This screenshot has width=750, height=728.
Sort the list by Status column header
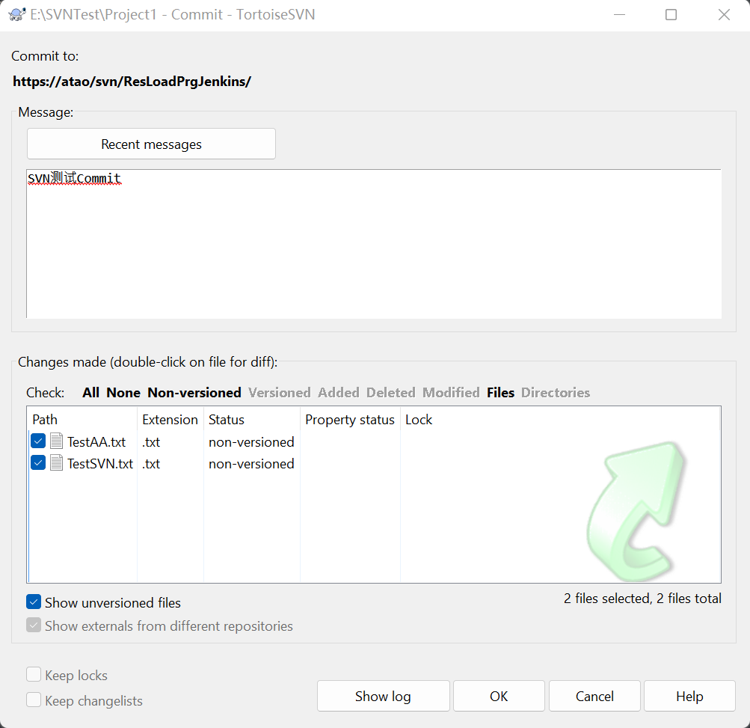227,420
